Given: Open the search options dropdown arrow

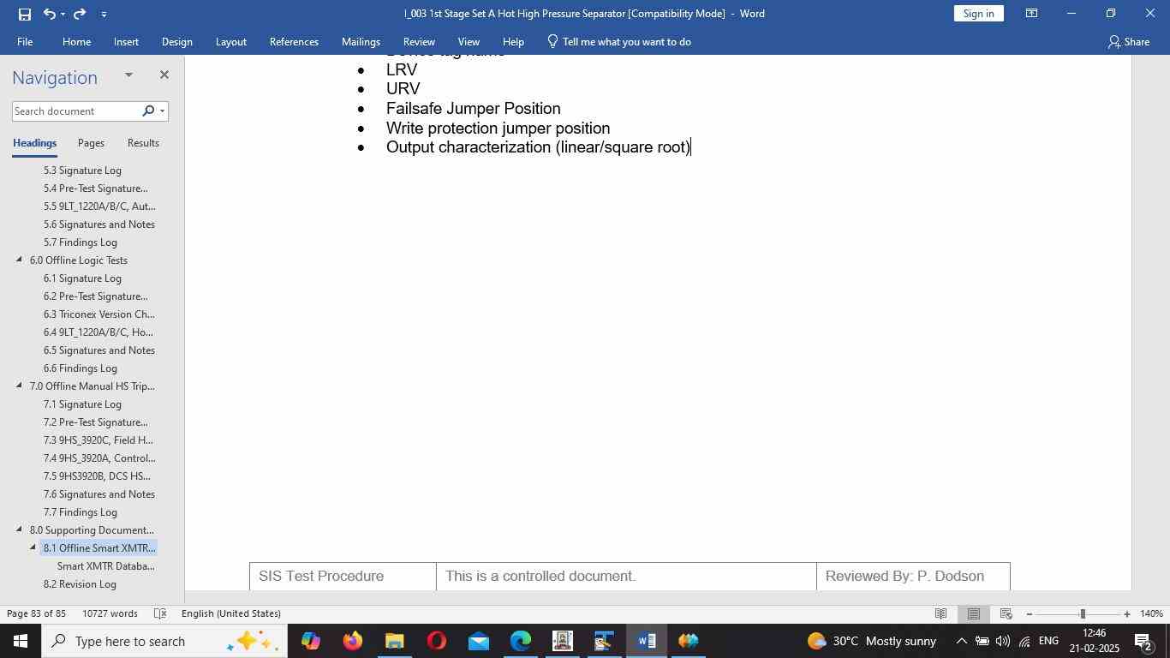Looking at the screenshot, I should (x=162, y=111).
